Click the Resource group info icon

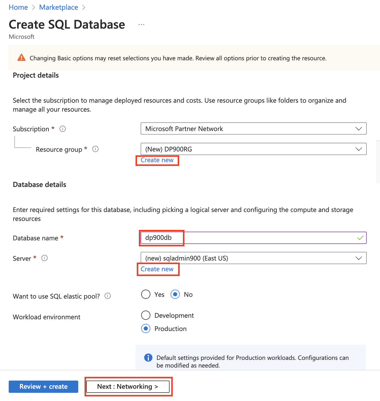[x=95, y=149]
